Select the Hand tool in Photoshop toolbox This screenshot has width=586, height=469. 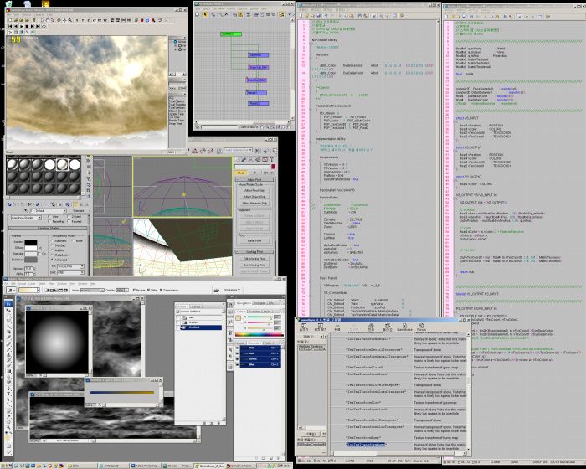point(8,422)
